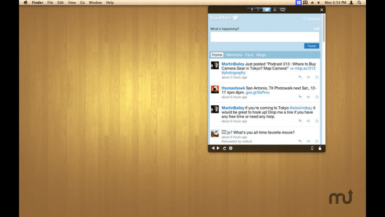
Task: Switch to the Mentions tab
Action: coord(234,55)
